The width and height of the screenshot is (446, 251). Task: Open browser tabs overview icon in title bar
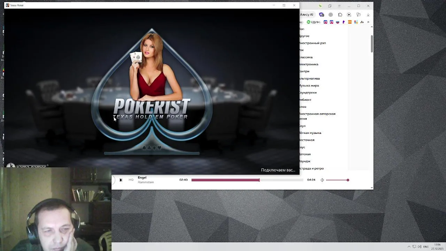pyautogui.click(x=330, y=6)
